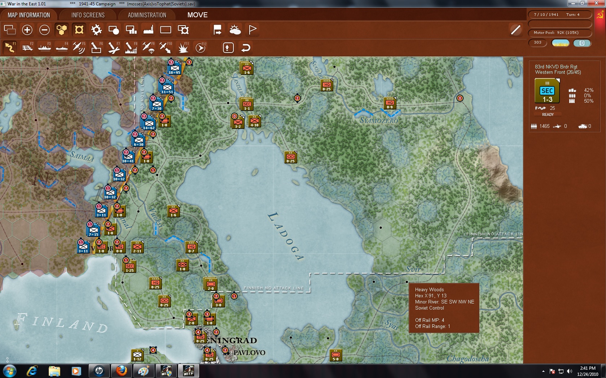606x378 pixels.
Task: Select the F11 explosion-icon mode
Action: [183, 48]
